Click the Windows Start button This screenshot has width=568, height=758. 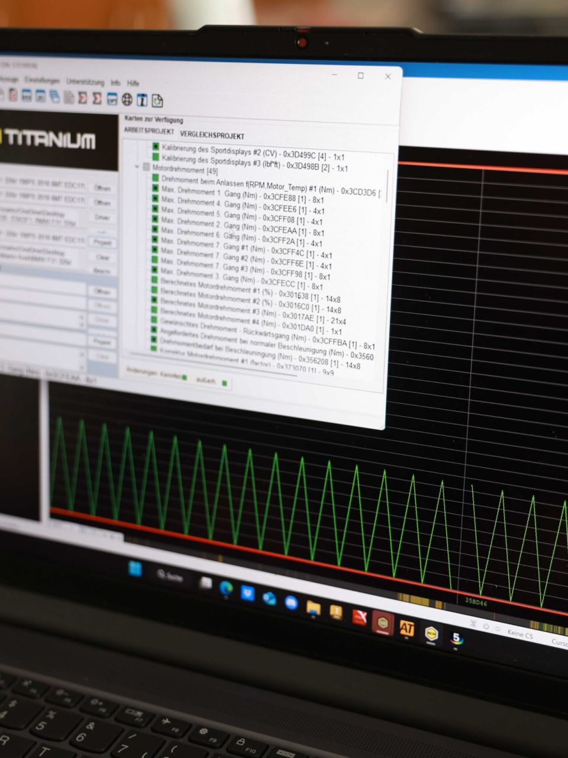(135, 568)
